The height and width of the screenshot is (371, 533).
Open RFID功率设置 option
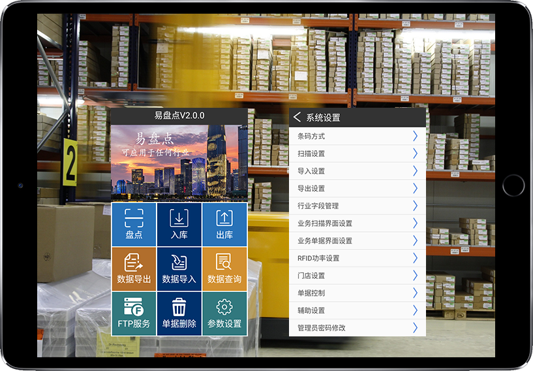click(357, 258)
